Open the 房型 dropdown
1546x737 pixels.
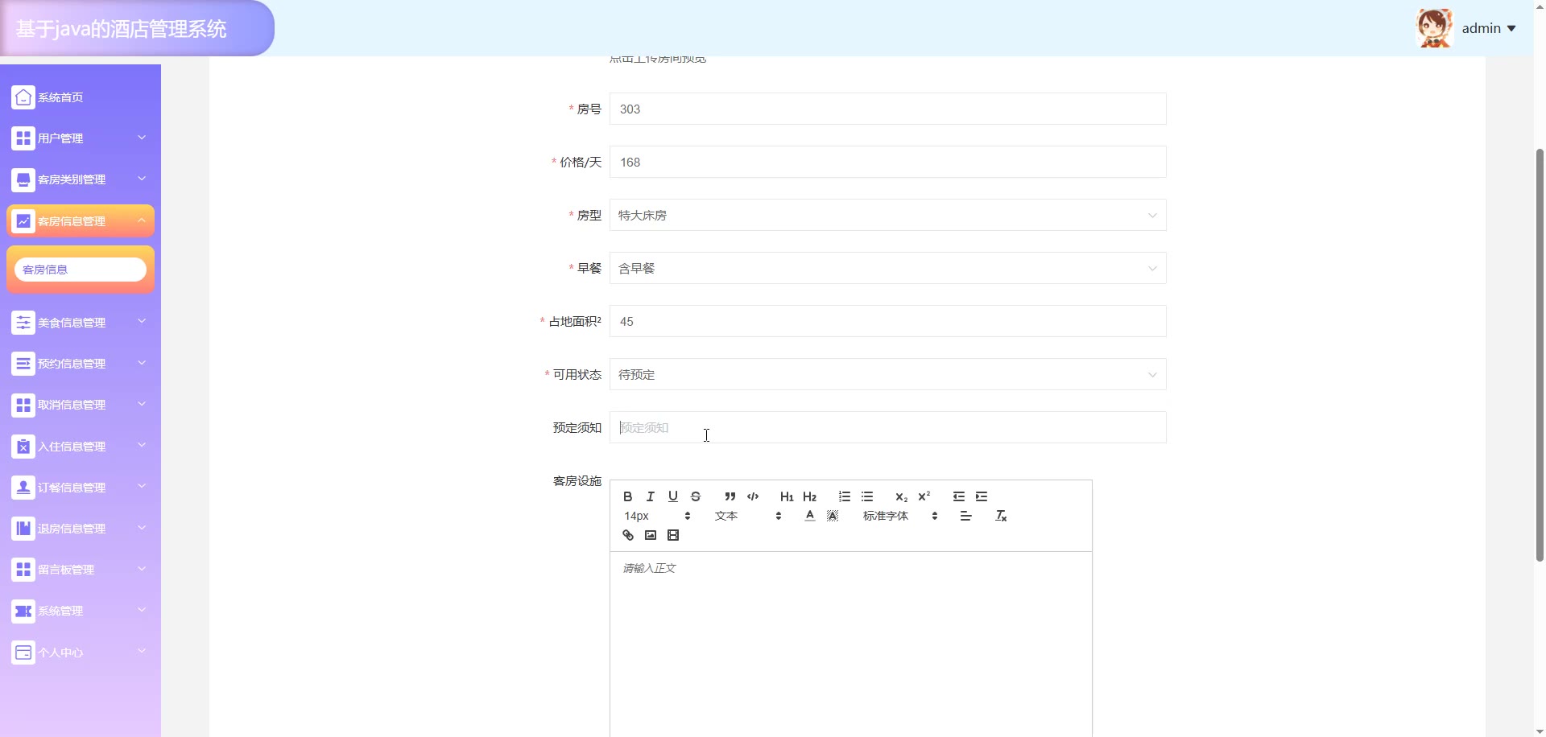point(887,215)
